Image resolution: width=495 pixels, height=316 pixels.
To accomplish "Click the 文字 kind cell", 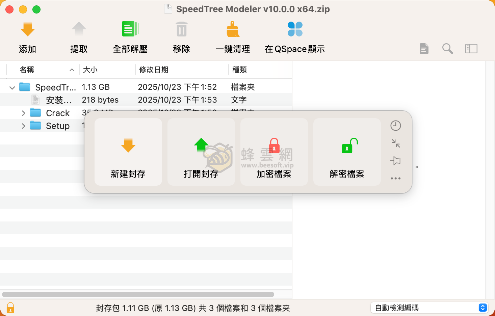I will 239,100.
